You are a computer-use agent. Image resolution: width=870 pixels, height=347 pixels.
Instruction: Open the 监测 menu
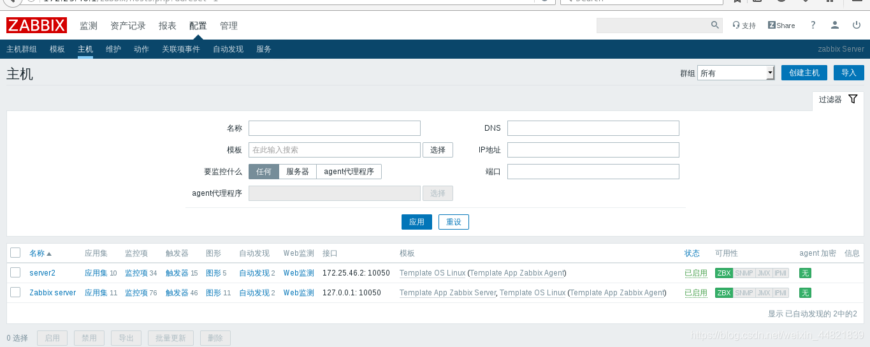pyautogui.click(x=89, y=26)
